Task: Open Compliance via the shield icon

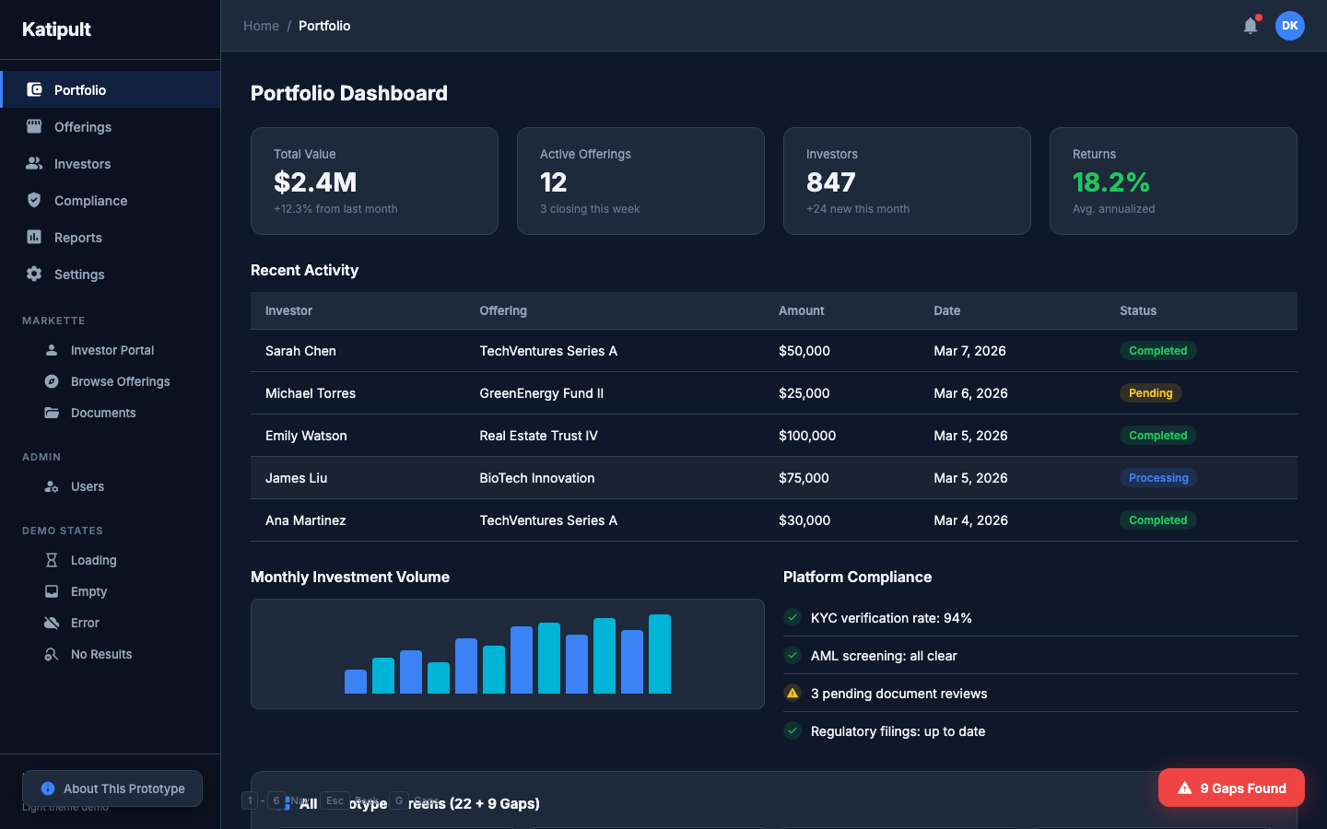Action: [x=34, y=200]
